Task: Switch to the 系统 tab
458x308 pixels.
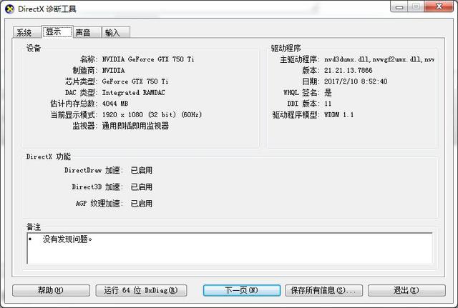Action: click(x=27, y=32)
